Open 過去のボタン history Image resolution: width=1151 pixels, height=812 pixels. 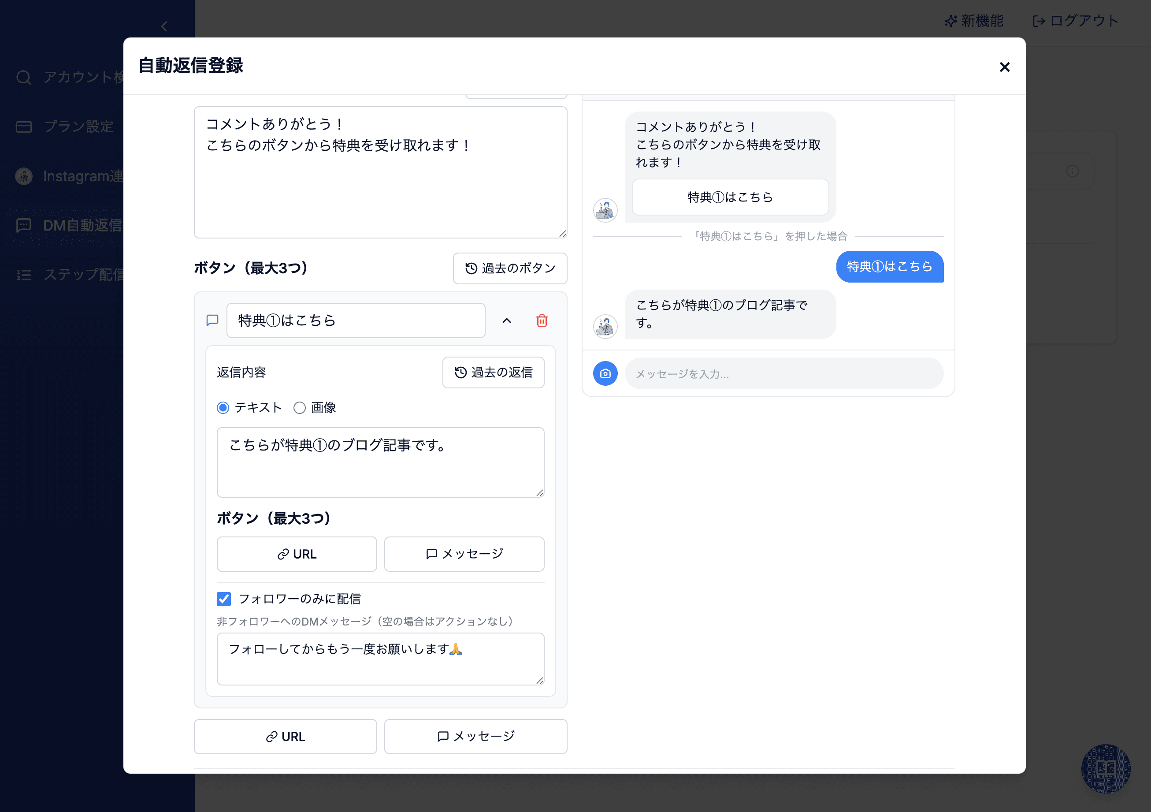click(510, 268)
